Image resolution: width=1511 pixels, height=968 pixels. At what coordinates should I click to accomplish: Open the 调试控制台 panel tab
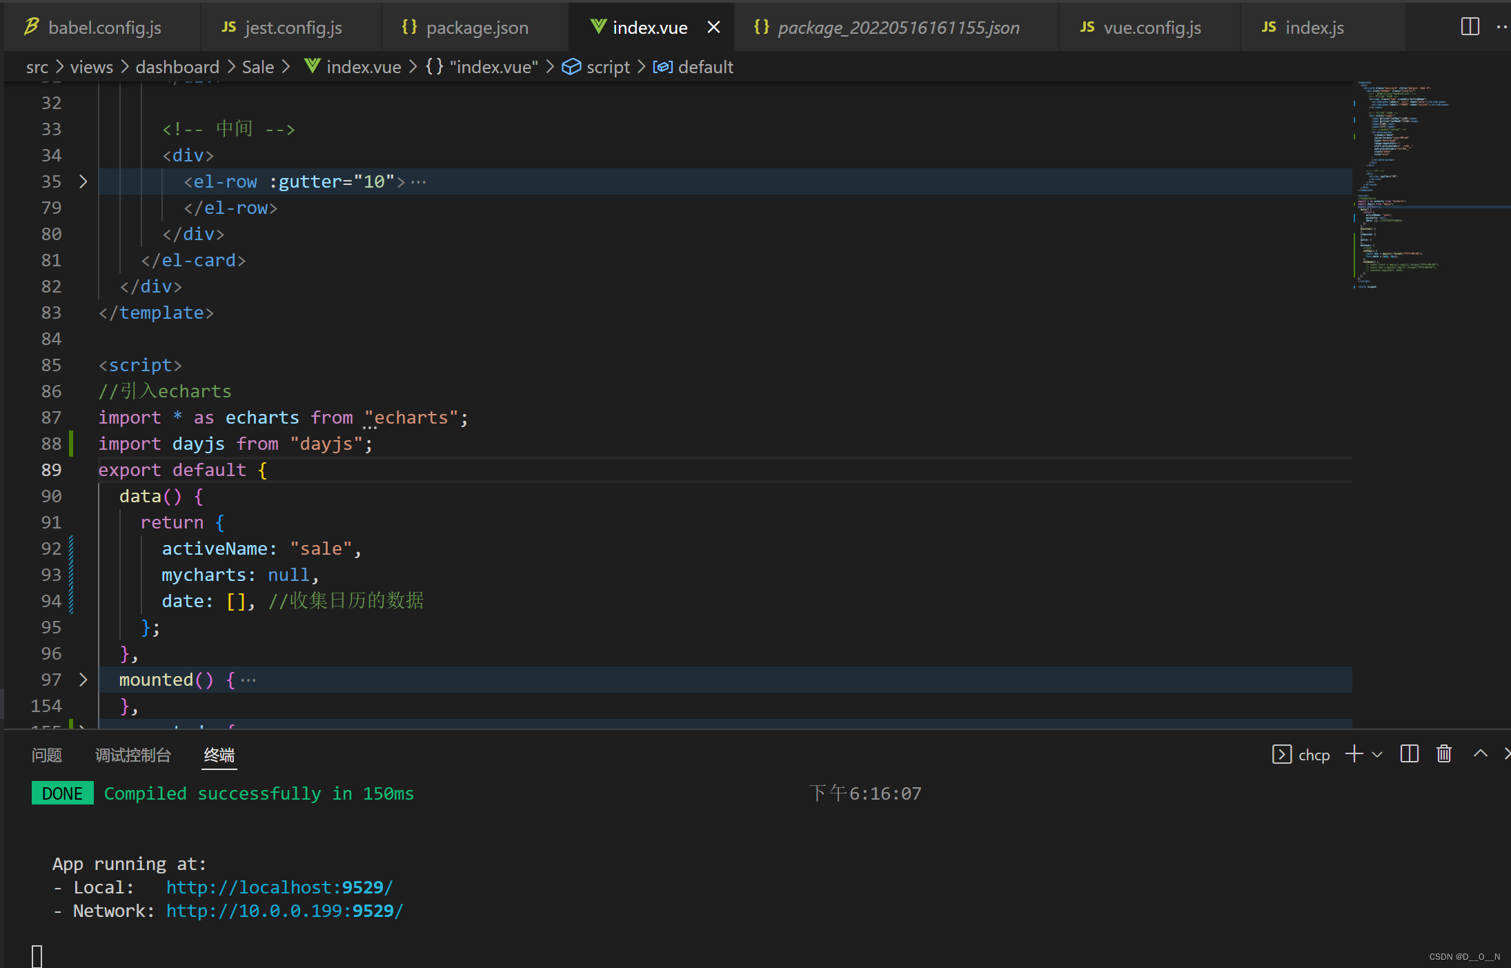[132, 755]
